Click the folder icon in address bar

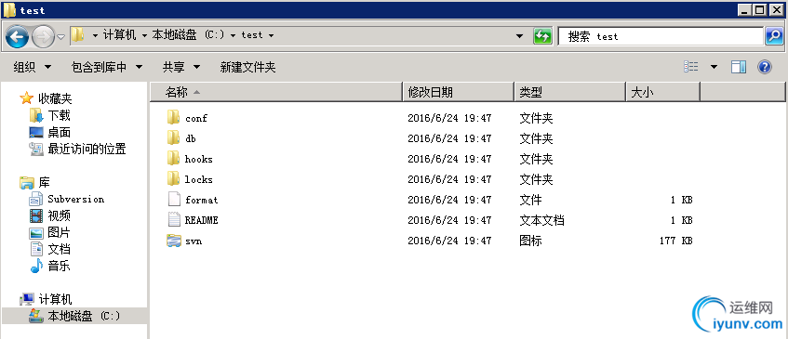pos(77,35)
